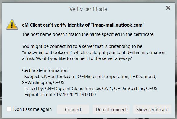Click the Expiration date 07.10.2021 line
Image resolution: width=177 pixels, height=119 pixels.
pyautogui.click(x=60, y=95)
